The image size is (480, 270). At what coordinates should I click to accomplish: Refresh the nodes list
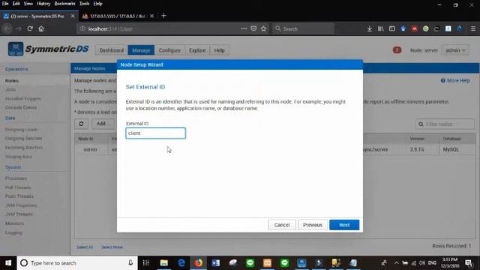coord(81,124)
